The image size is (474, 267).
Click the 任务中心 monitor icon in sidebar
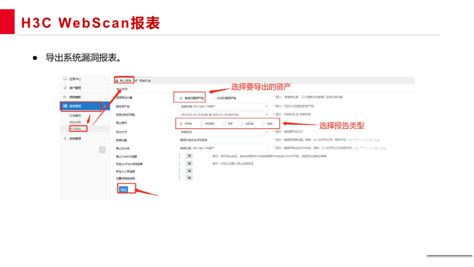pyautogui.click(x=65, y=79)
